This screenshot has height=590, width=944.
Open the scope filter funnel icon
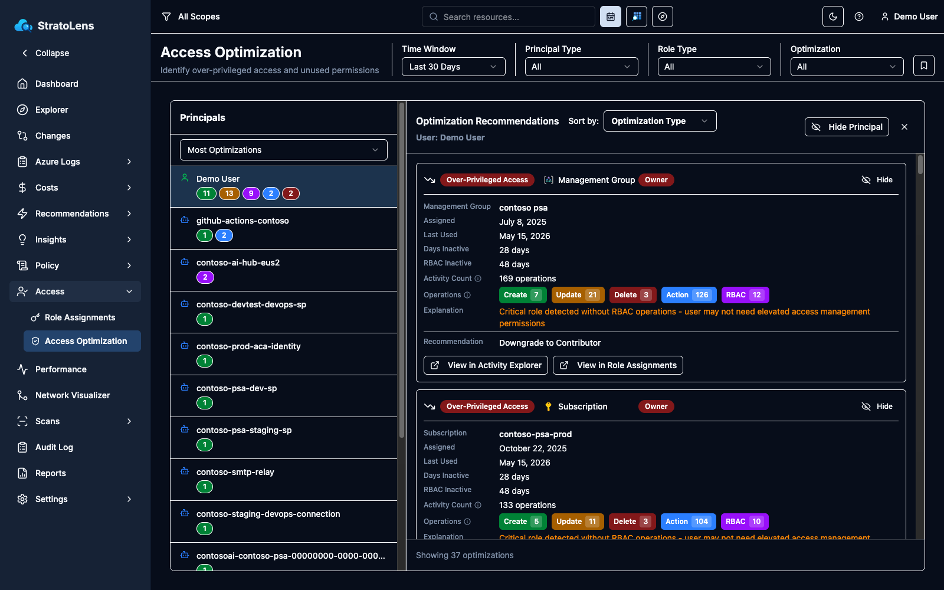pyautogui.click(x=166, y=17)
